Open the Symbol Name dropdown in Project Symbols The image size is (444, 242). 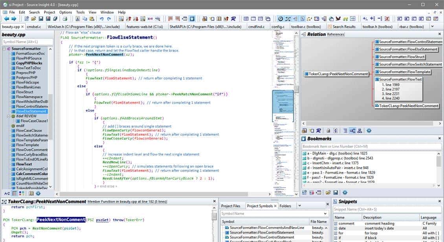(325, 214)
